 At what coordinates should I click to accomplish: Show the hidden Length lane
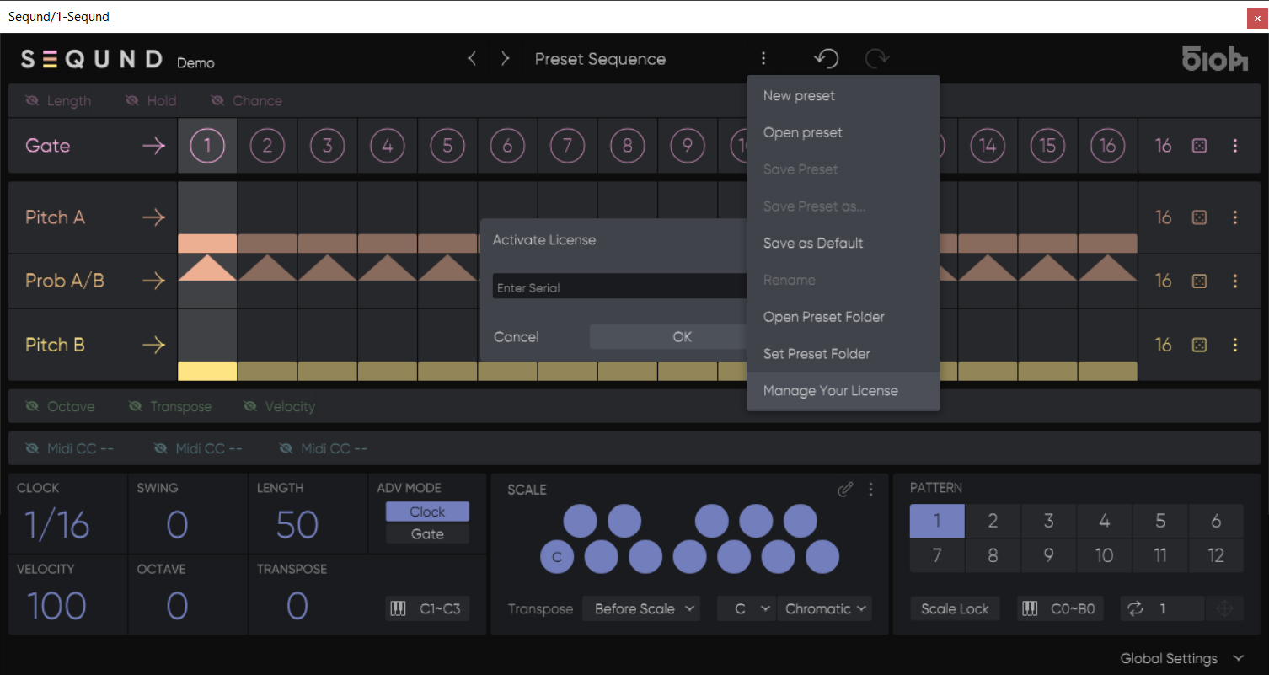click(58, 101)
